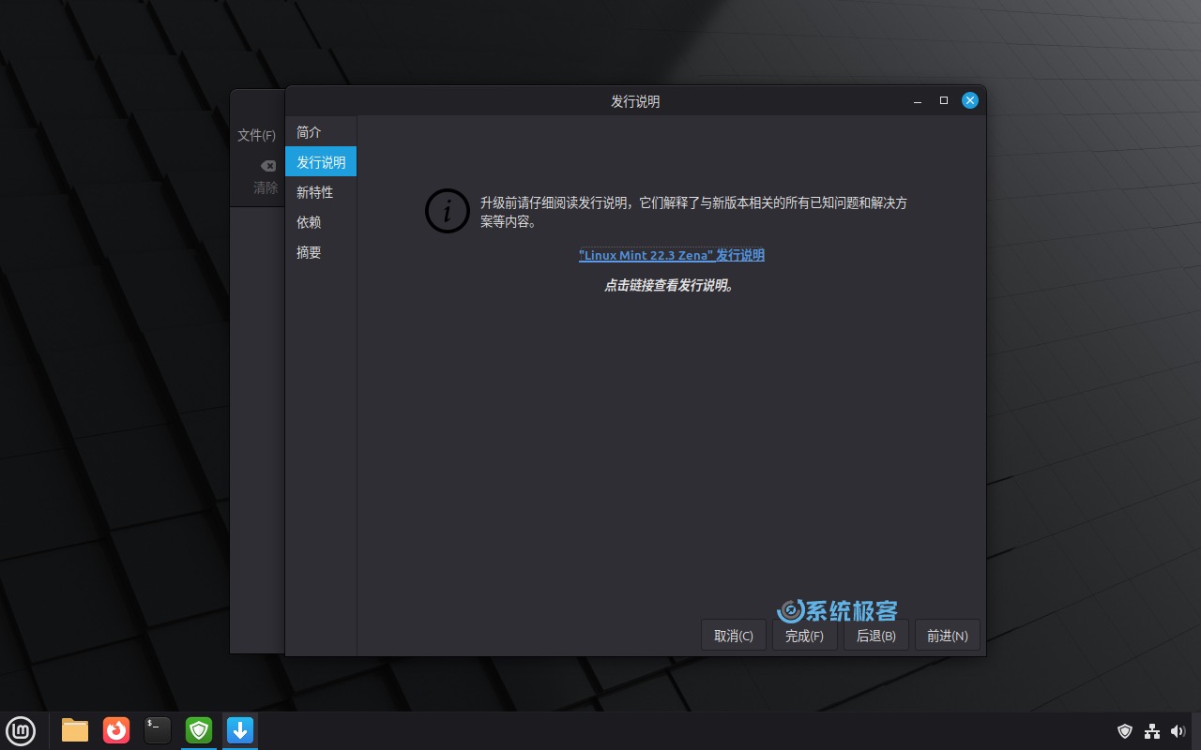The height and width of the screenshot is (750, 1201).
Task: Open the "Linux Mint 22.3 Zena" release notes link
Action: tap(671, 254)
